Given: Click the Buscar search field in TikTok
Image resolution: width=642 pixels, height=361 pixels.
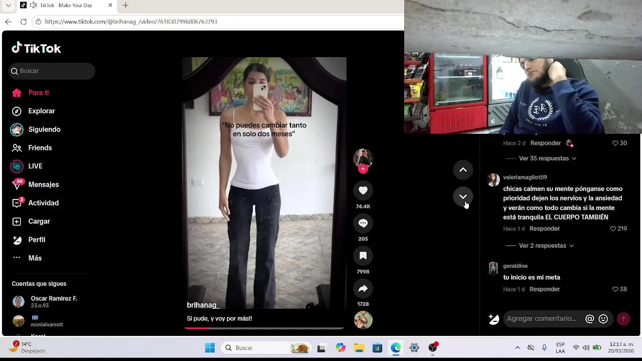Looking at the screenshot, I should click(52, 71).
